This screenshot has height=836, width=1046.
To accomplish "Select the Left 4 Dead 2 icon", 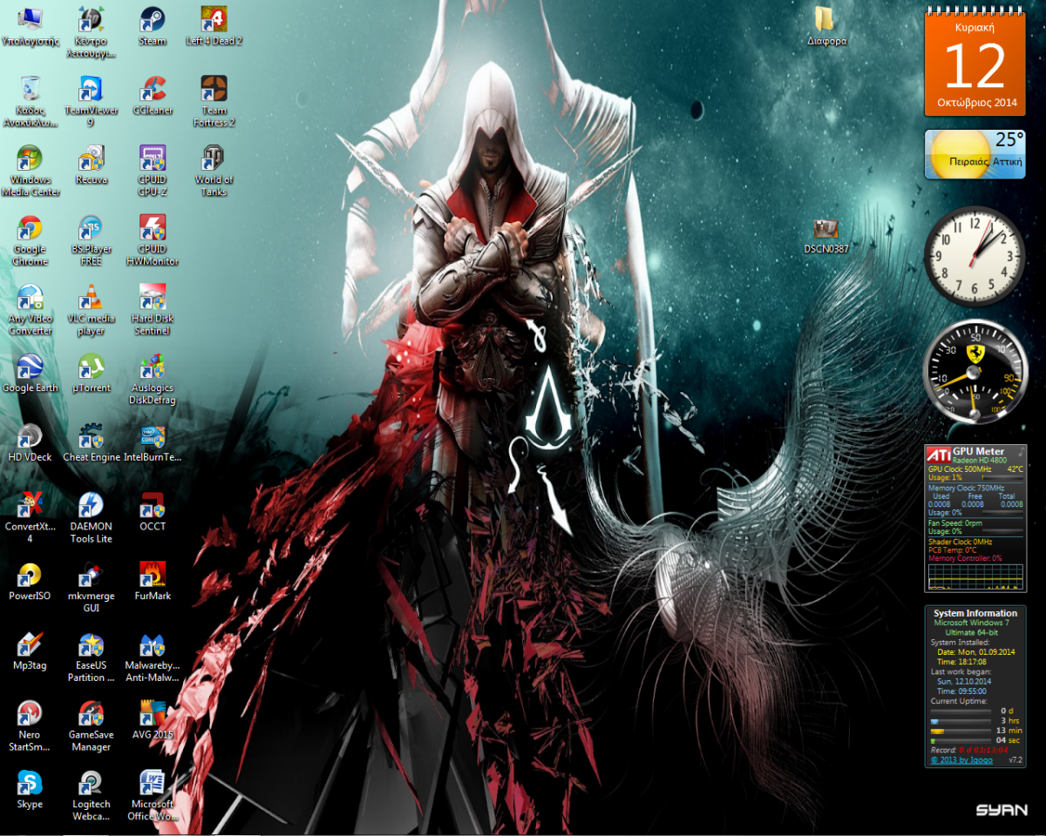I will point(214,27).
